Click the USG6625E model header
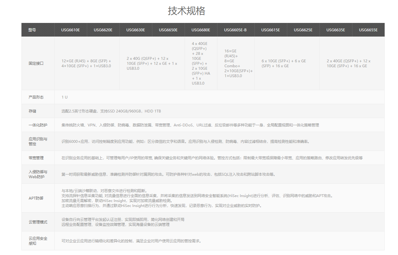This screenshot has width=398, height=255. click(x=303, y=30)
